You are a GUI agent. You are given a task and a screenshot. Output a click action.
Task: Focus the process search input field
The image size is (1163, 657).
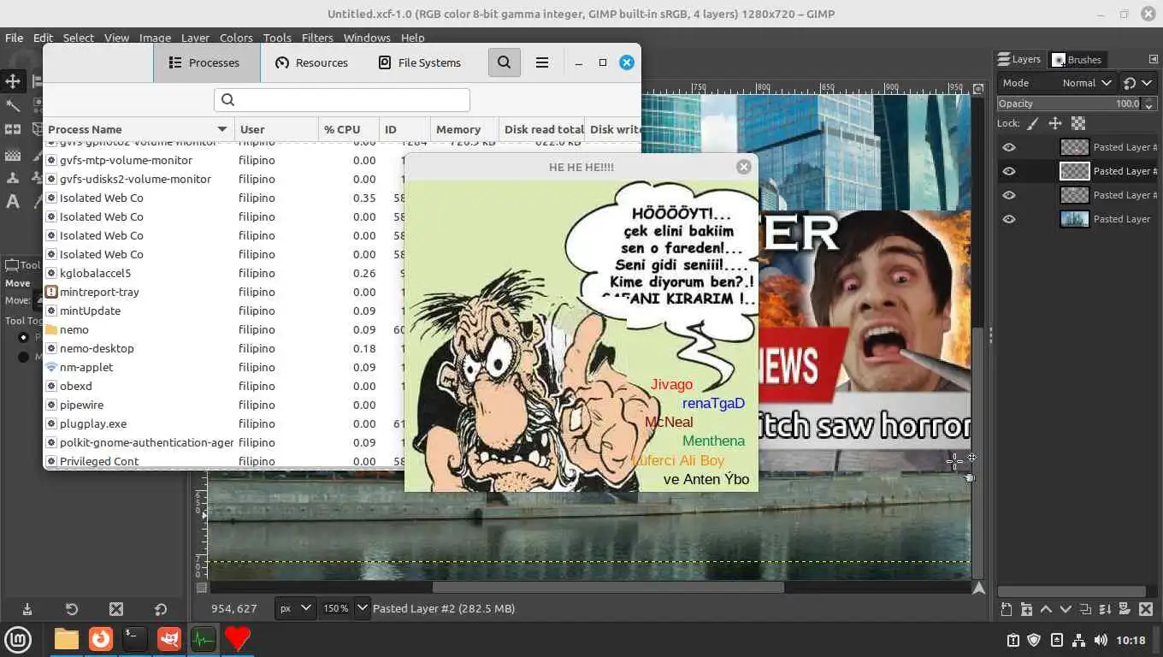point(342,99)
